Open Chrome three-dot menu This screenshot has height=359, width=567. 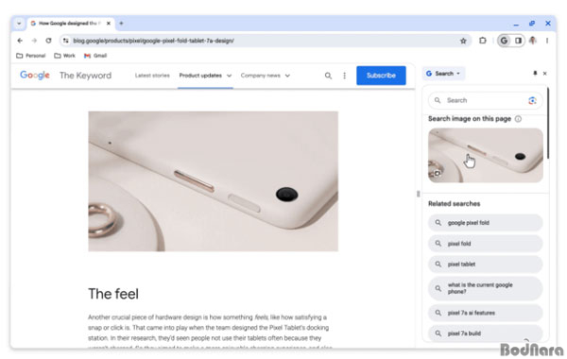pyautogui.click(x=547, y=41)
